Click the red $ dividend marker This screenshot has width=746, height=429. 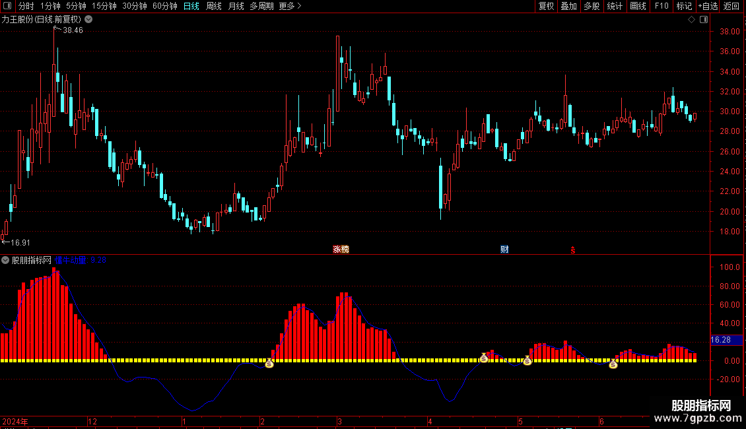coord(573,250)
